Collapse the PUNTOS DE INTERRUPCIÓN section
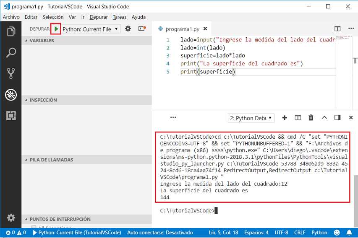Screen dimensions: 358x238 pyautogui.click(x=87, y=219)
